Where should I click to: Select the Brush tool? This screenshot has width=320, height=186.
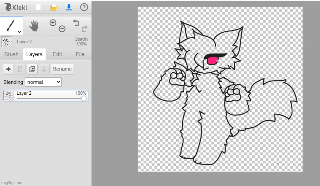pyautogui.click(x=10, y=26)
